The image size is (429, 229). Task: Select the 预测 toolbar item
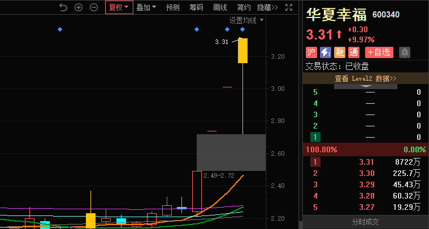[x=172, y=7]
